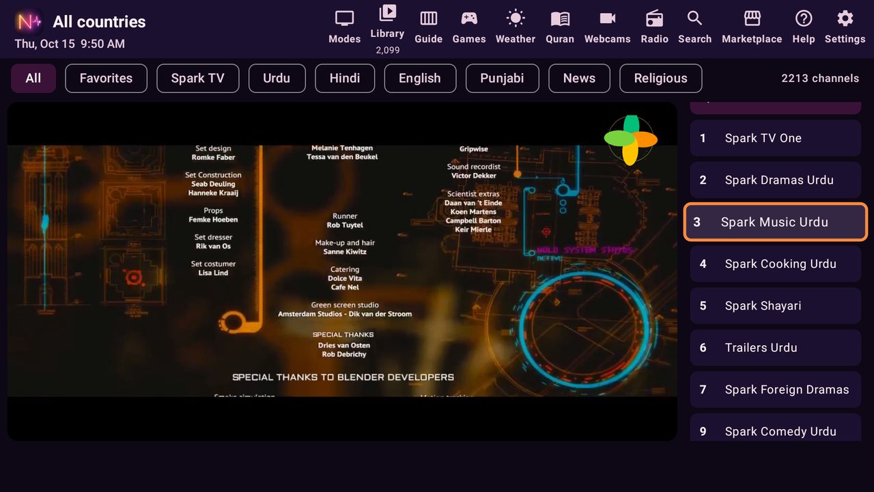Screen dimensions: 874x492
Task: Play channel 1 Spark TV One
Action: pos(776,138)
